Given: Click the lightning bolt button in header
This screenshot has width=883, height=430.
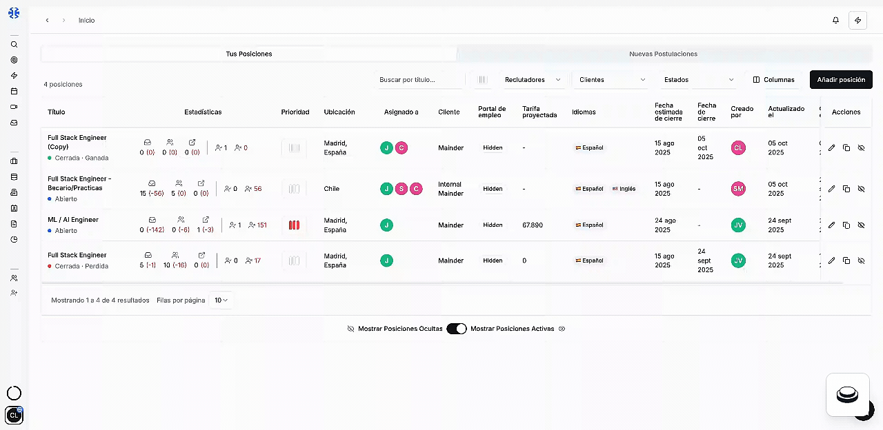Looking at the screenshot, I should point(857,20).
